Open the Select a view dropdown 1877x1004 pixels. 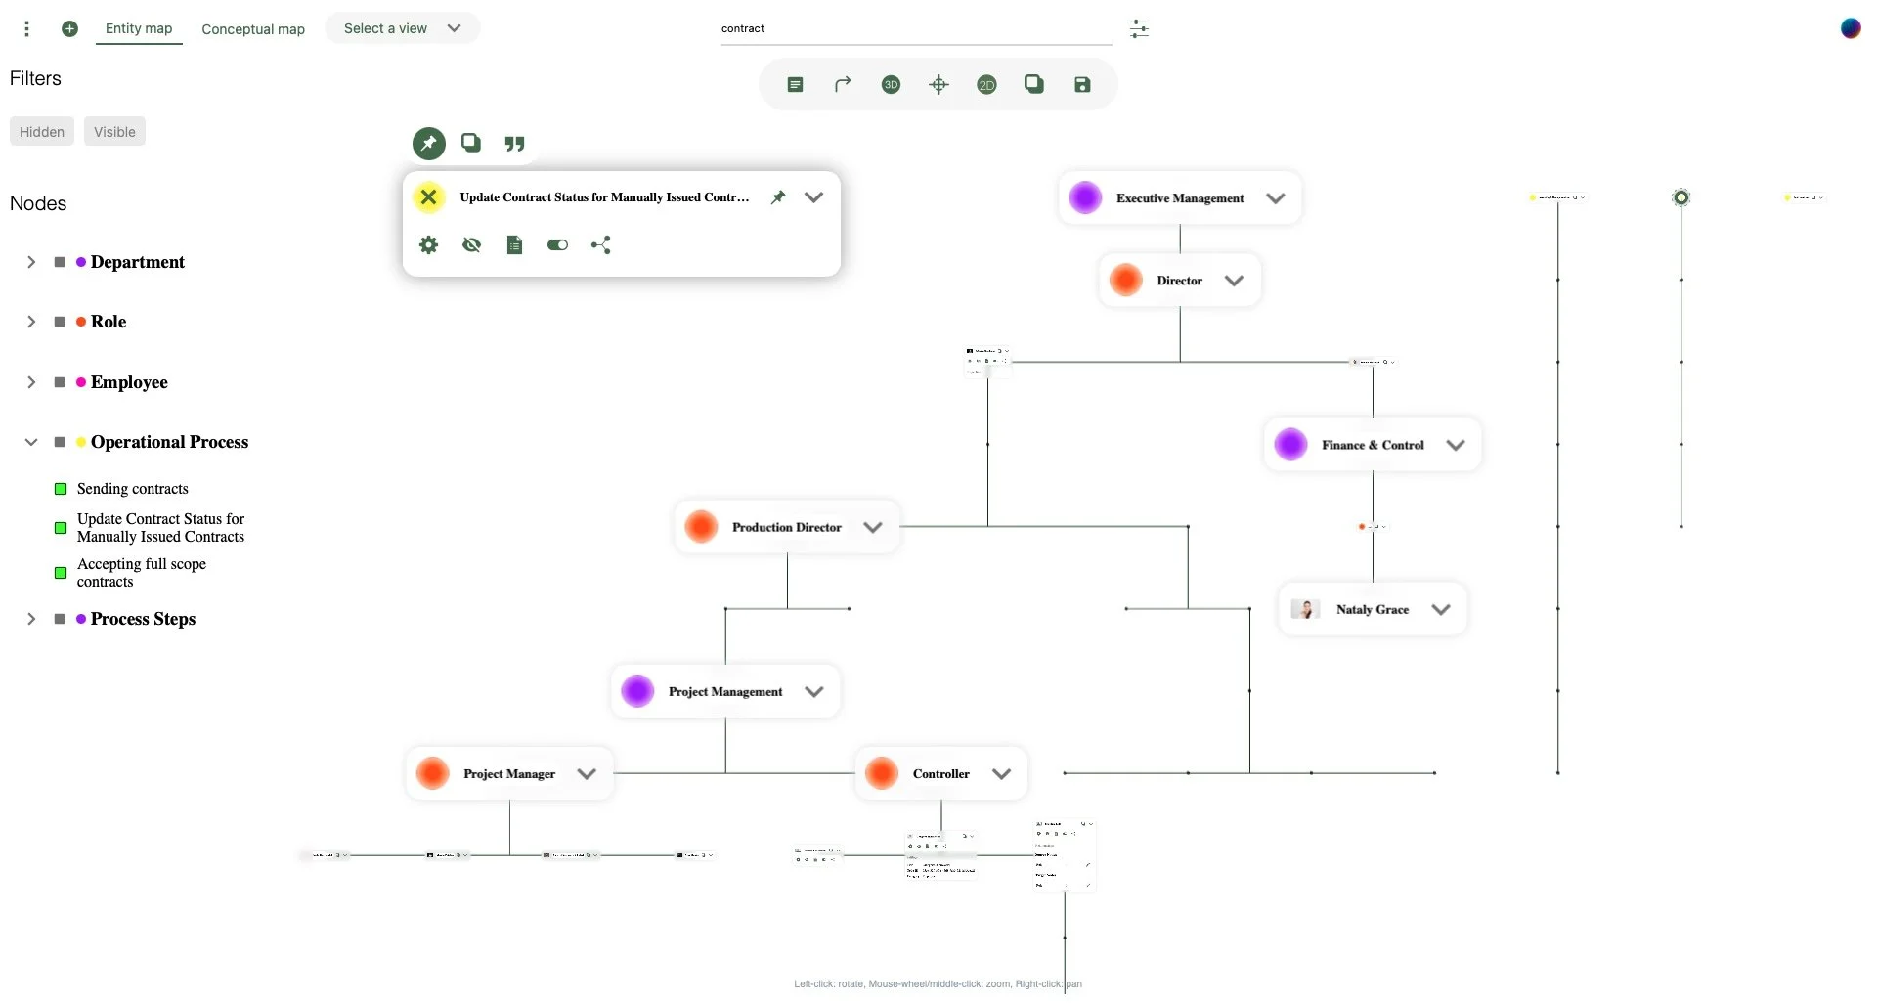401,28
